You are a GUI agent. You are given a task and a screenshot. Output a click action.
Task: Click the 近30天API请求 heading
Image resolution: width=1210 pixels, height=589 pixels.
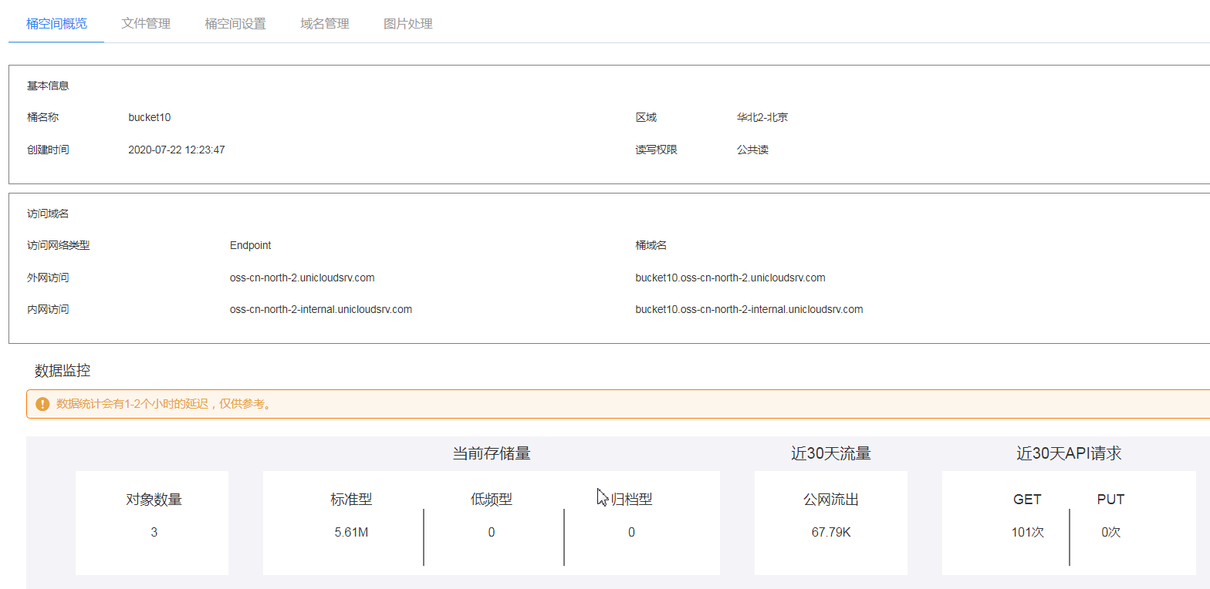coord(1069,453)
